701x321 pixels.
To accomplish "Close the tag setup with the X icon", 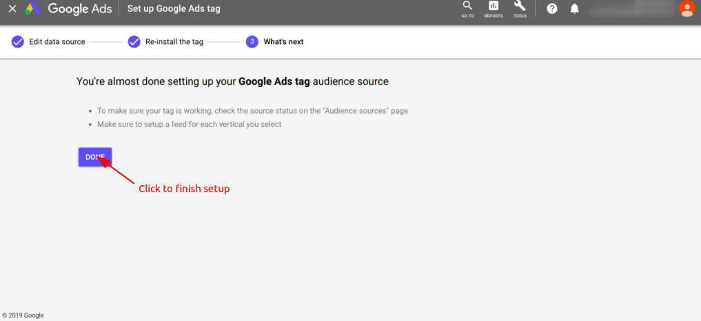I will click(x=12, y=8).
